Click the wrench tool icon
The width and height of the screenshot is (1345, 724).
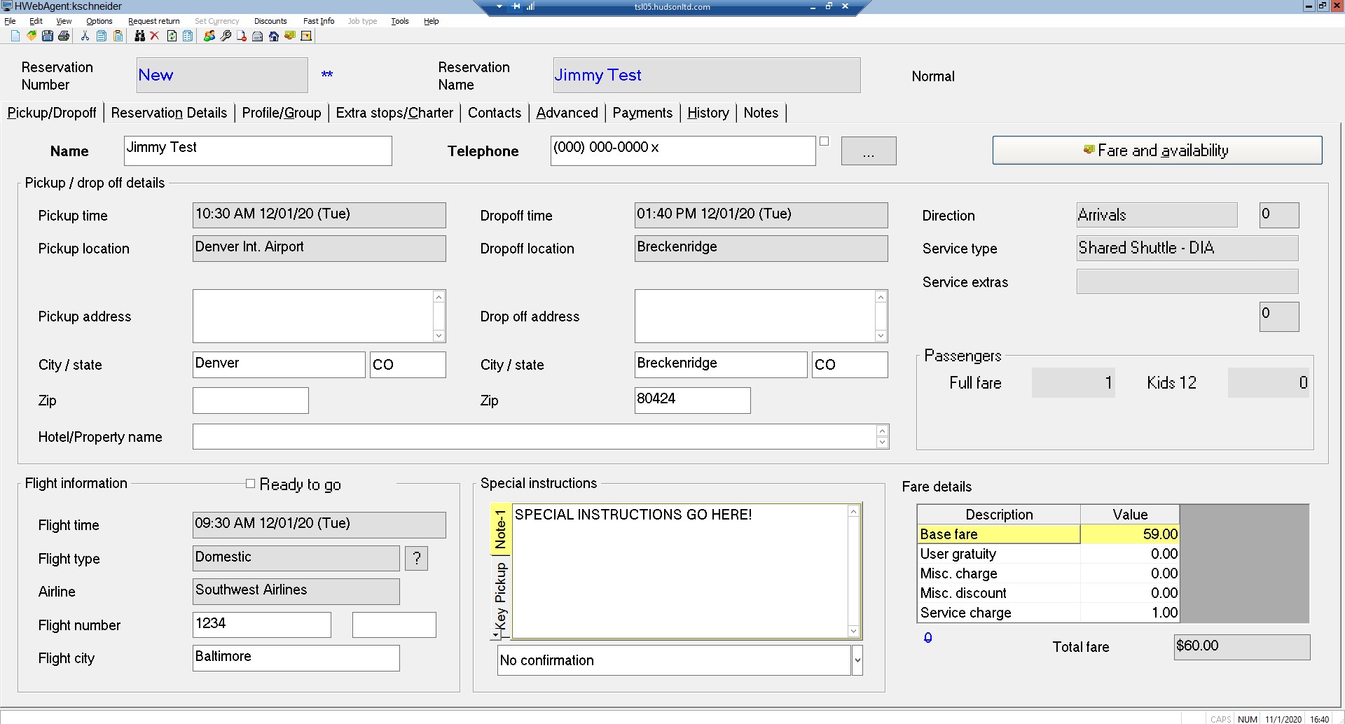(x=226, y=36)
